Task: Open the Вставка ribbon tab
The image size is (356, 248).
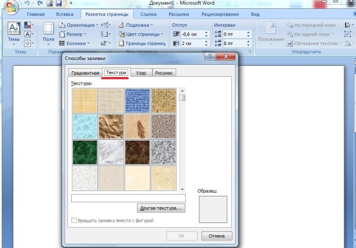Action: [x=65, y=14]
